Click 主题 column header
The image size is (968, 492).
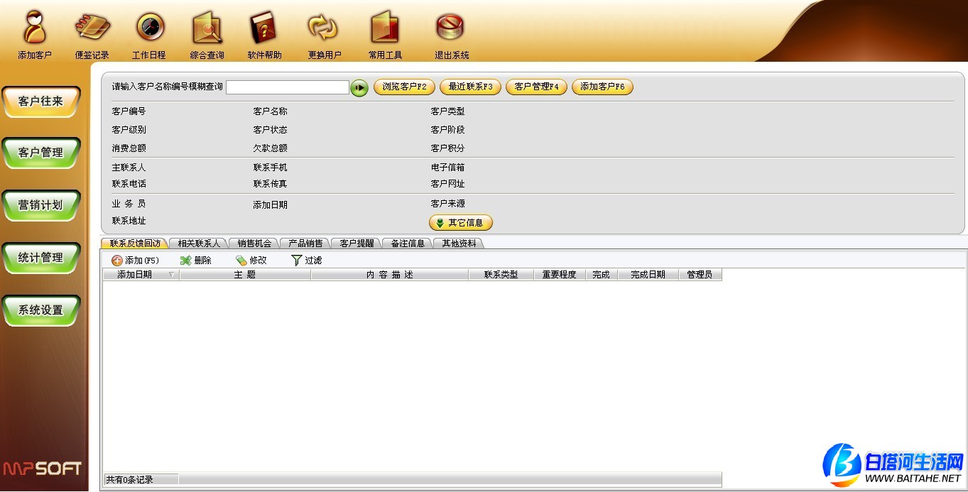tap(245, 275)
